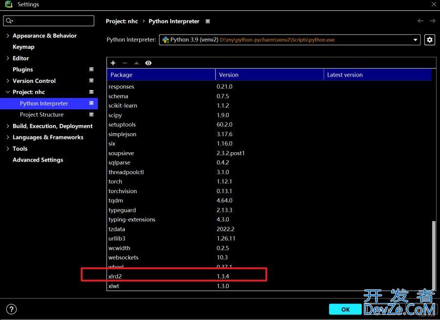
Task: Click the search settings magnifier icon
Action: coord(9,20)
